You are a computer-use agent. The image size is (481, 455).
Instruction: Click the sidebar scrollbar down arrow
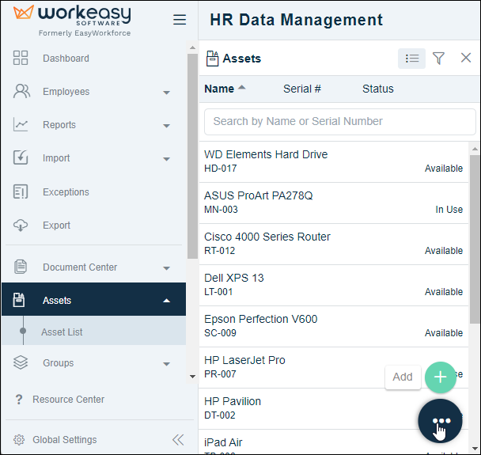coord(192,377)
